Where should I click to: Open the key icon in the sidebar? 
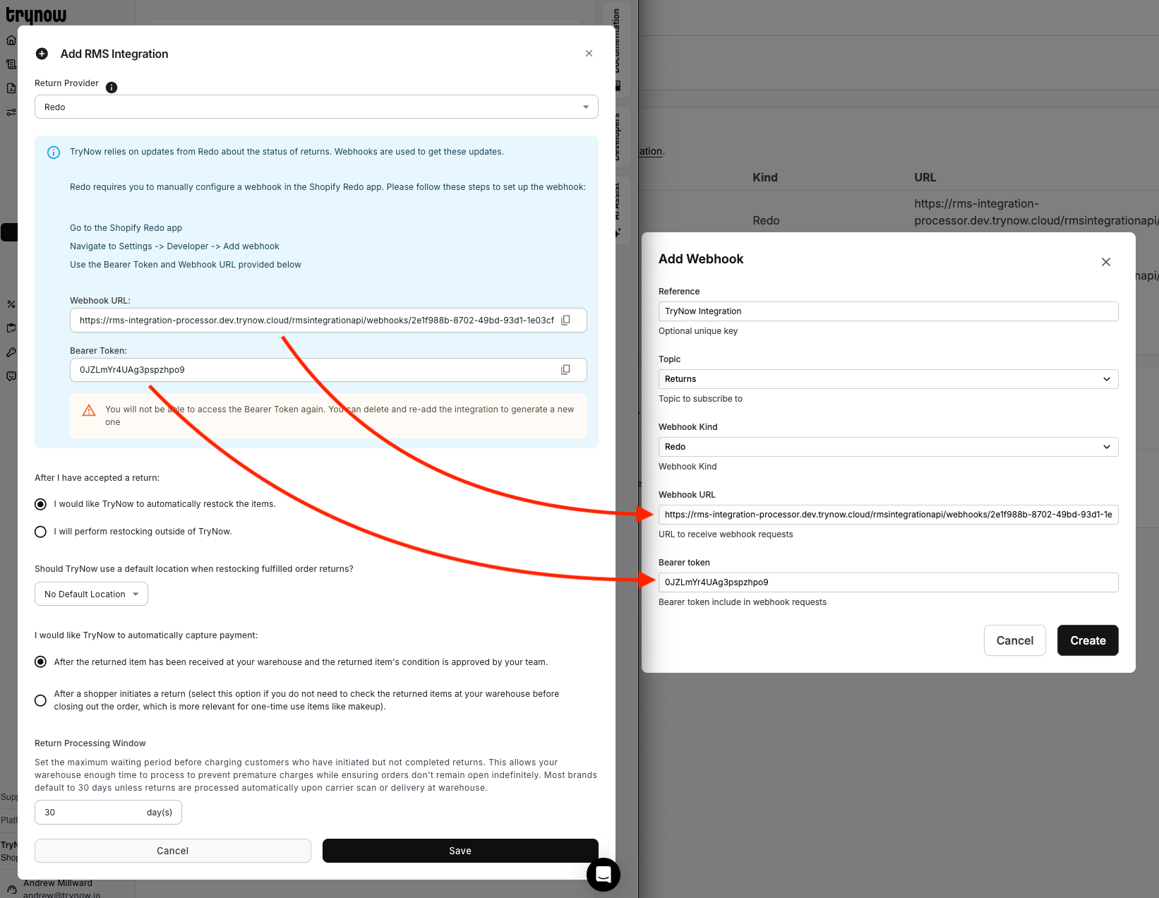11,352
